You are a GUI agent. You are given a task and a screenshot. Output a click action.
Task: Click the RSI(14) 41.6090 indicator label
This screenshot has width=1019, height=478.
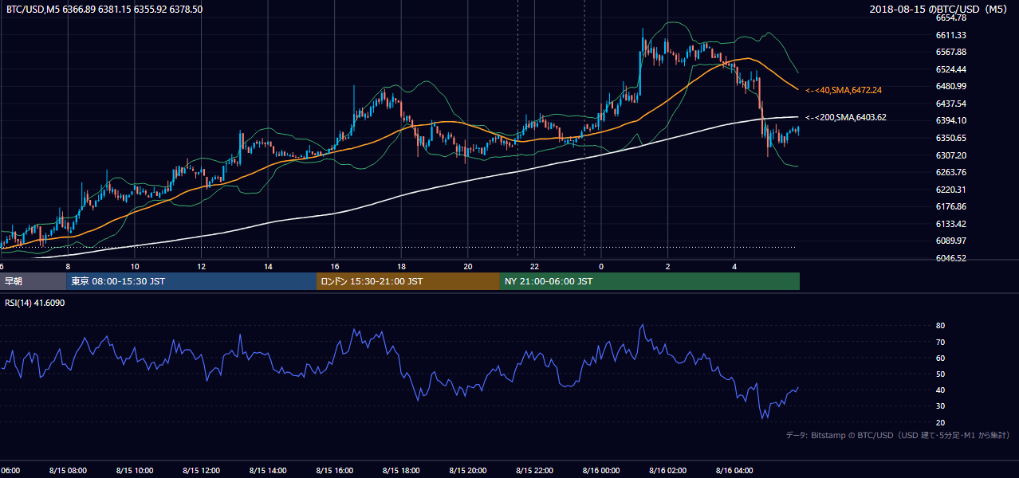coord(35,303)
